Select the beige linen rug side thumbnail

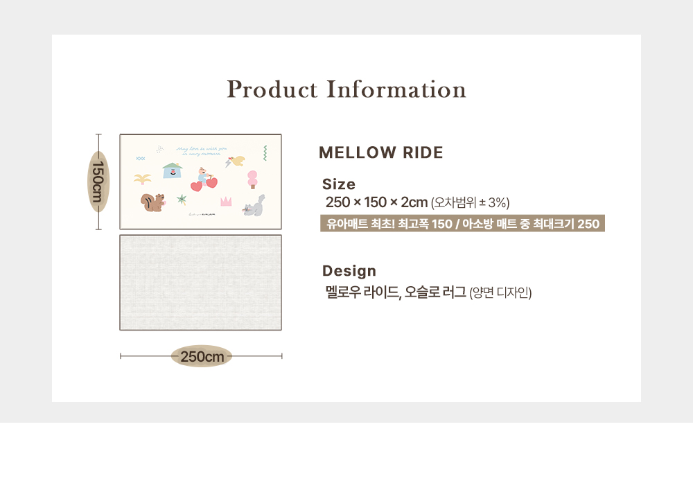coord(201,283)
